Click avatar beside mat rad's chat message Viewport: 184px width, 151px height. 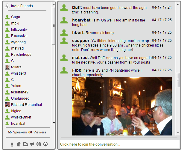coord(64,58)
